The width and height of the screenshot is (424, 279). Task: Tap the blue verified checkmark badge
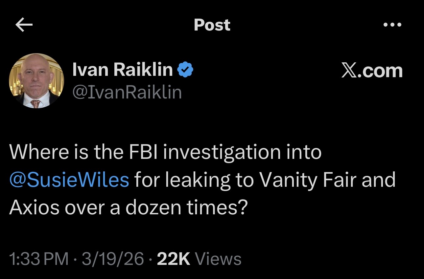point(185,70)
